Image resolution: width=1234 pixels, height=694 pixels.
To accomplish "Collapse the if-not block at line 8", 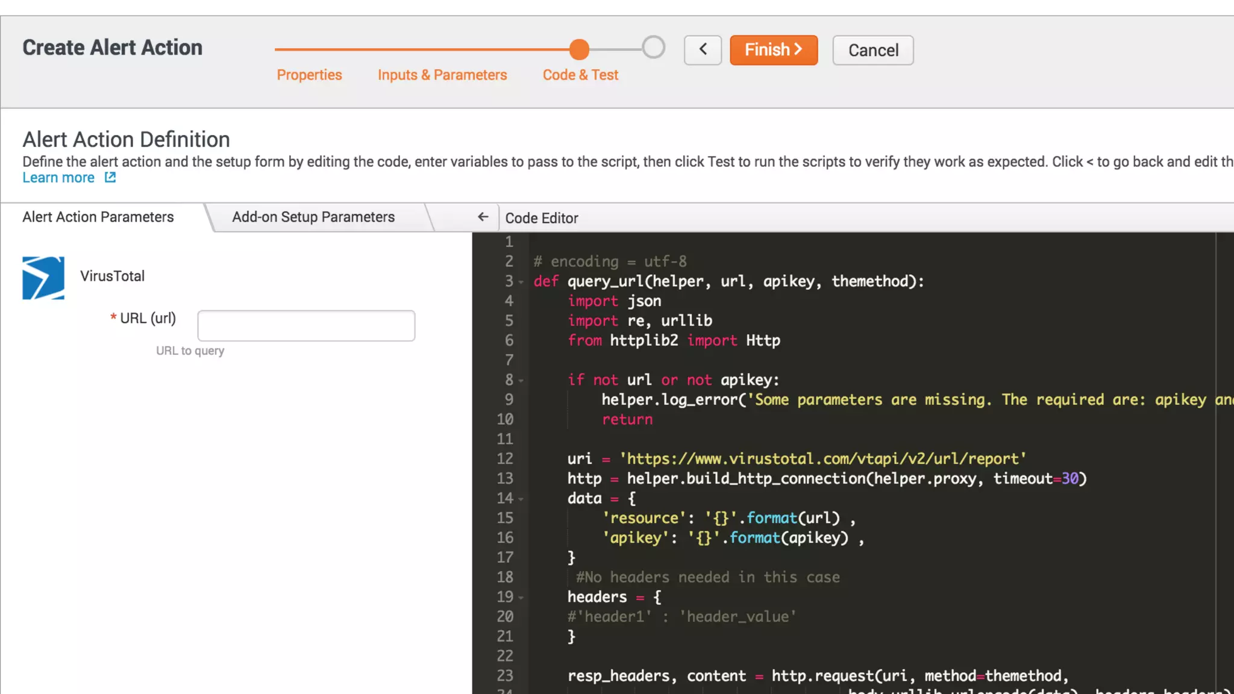I will point(521,381).
